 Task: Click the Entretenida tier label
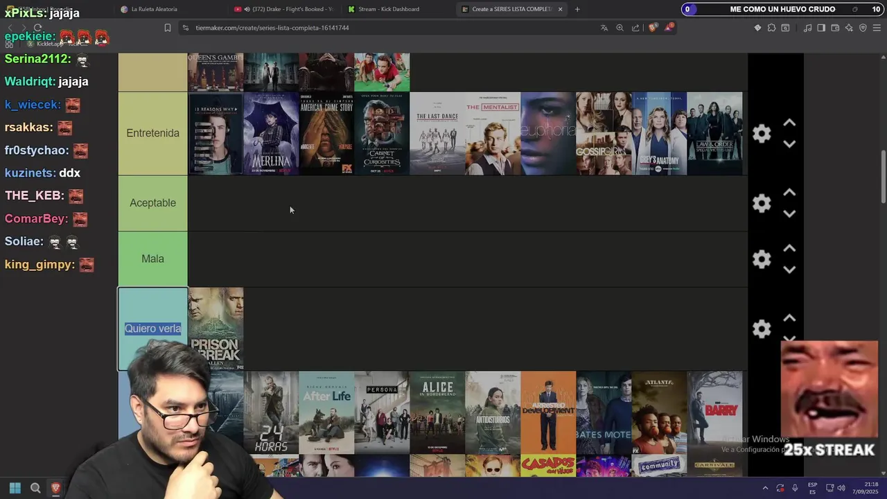152,133
